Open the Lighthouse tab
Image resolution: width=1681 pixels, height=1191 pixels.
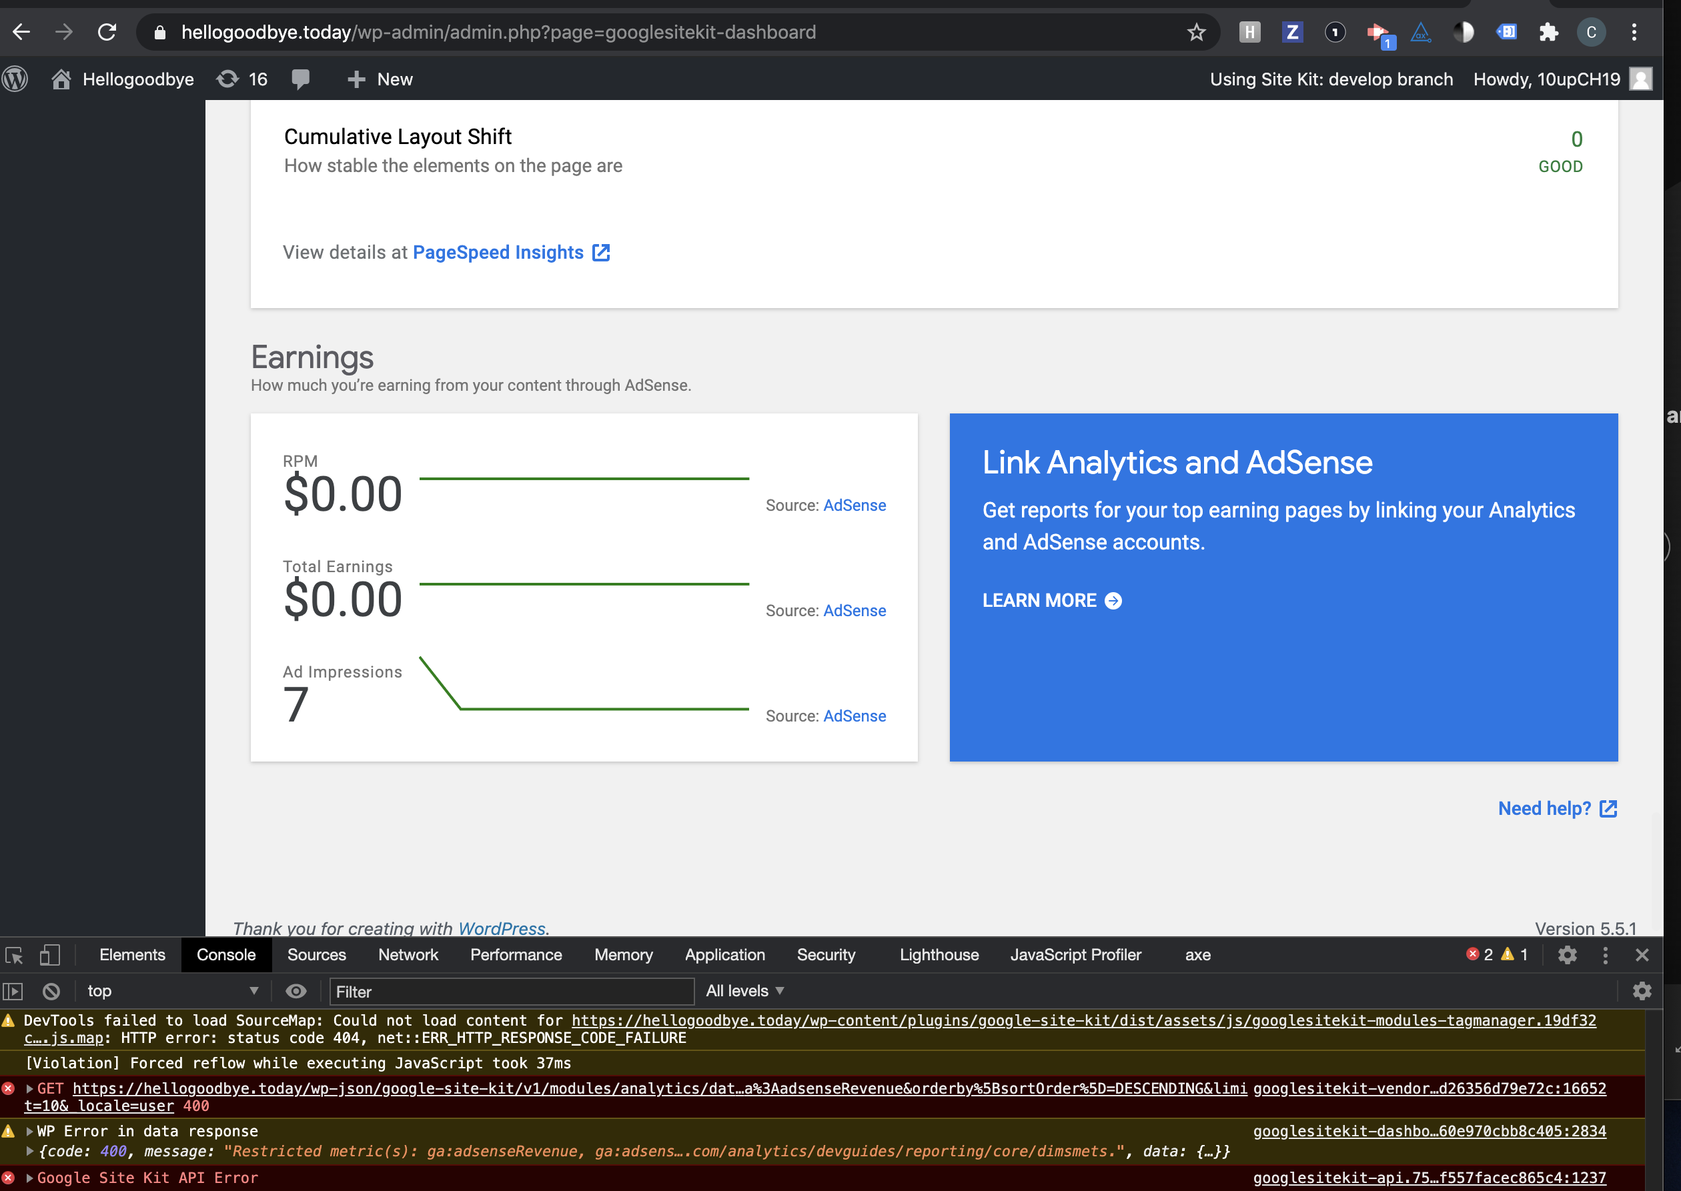click(939, 955)
